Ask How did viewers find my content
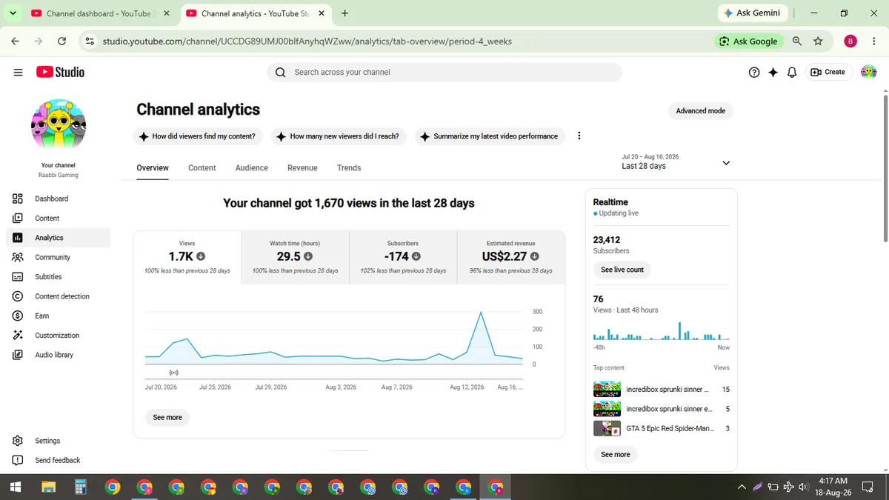This screenshot has width=889, height=500. [198, 136]
